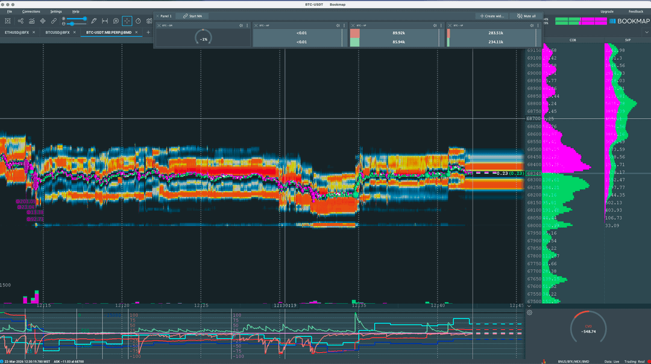
Task: Click the Start MA button
Action: [193, 16]
